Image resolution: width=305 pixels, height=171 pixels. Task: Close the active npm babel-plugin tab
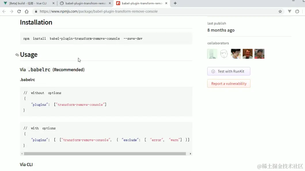(x=166, y=3)
